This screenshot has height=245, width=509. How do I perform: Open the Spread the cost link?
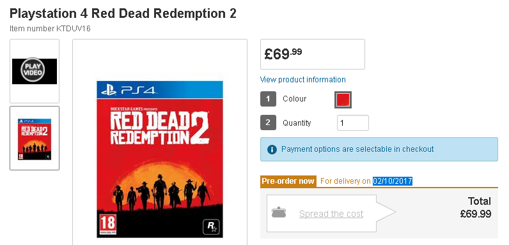tap(331, 214)
